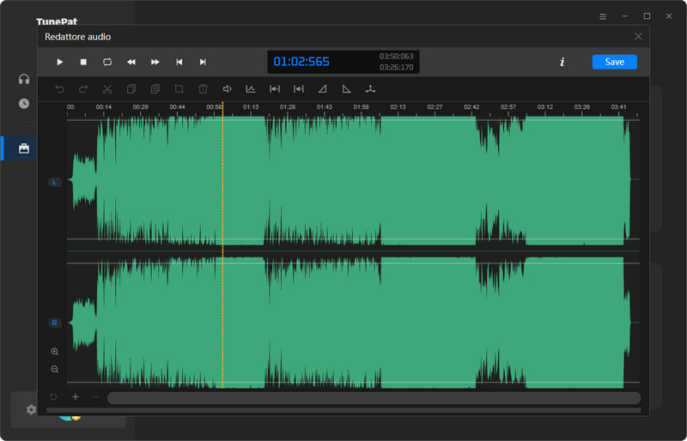Select the Cut scissors tool
Image resolution: width=687 pixels, height=441 pixels.
click(107, 89)
